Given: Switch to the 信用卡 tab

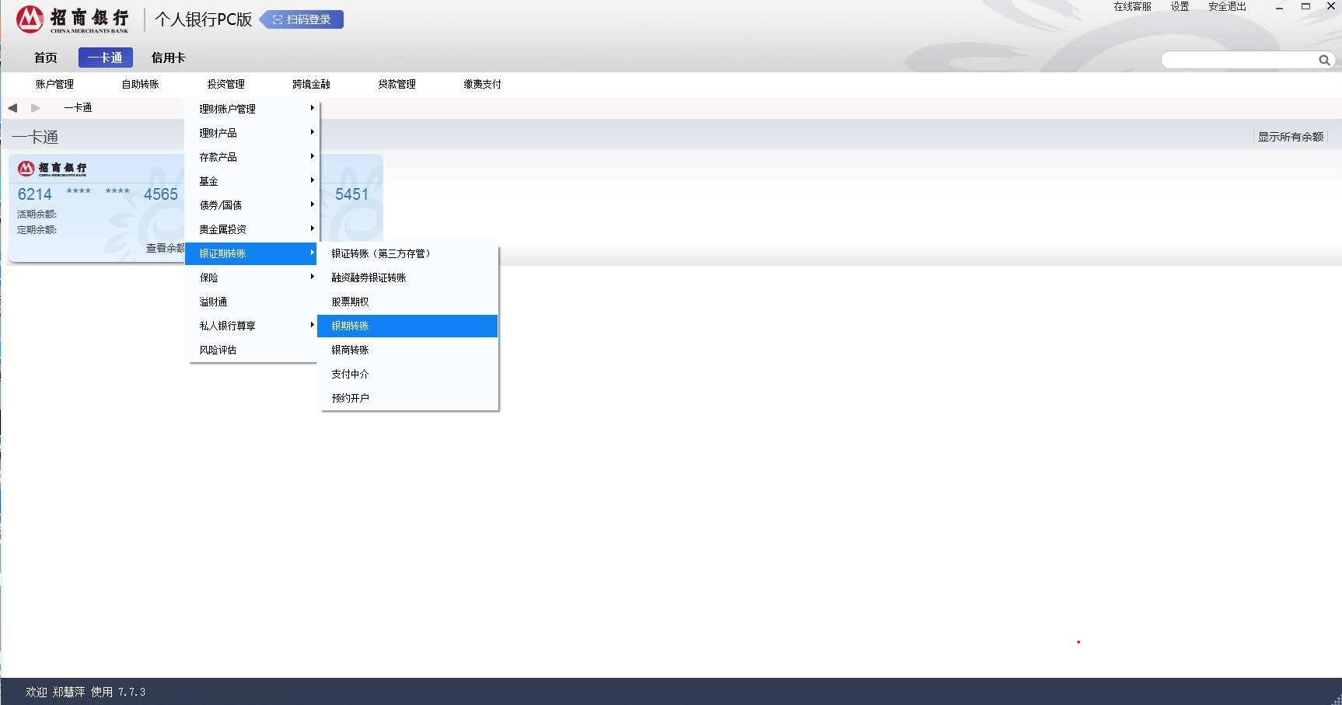Looking at the screenshot, I should 168,58.
